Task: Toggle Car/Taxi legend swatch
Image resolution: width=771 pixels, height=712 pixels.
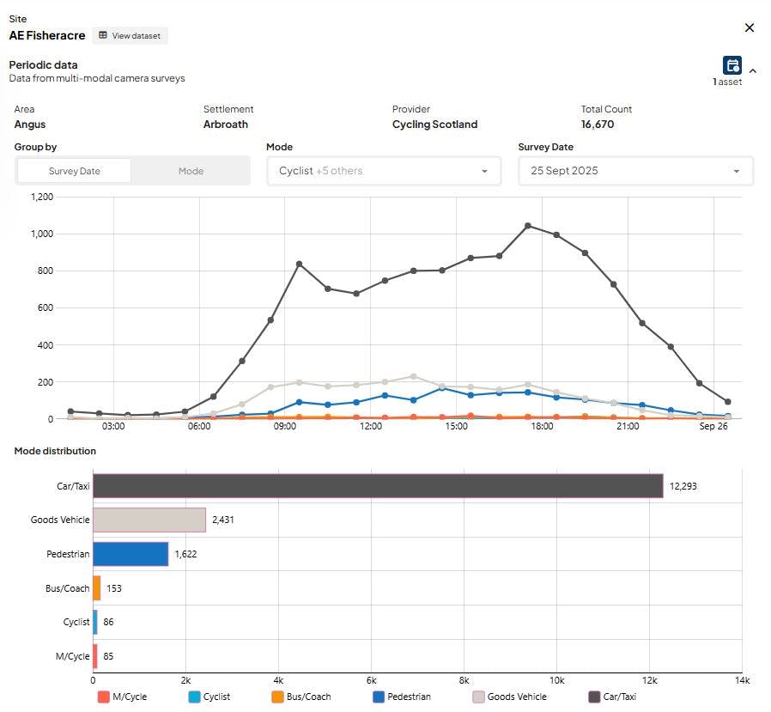Action: [x=594, y=697]
